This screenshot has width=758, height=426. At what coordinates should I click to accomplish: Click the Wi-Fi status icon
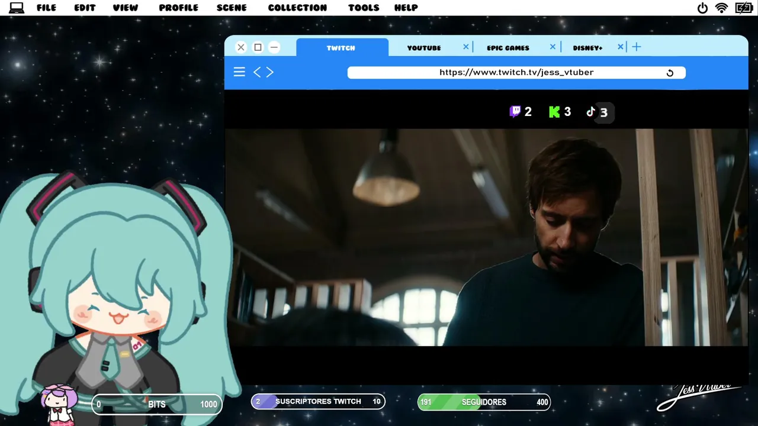click(721, 8)
